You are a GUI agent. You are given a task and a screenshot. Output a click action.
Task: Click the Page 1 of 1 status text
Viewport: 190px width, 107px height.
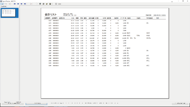point(7,102)
